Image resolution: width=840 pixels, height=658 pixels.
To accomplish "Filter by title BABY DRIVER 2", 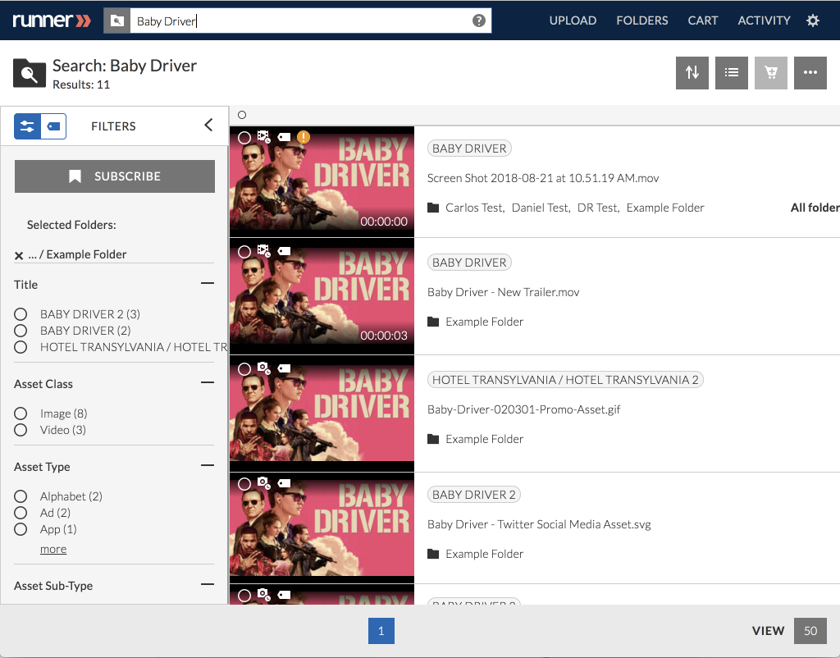I will coord(21,314).
